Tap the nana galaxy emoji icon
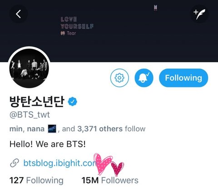This screenshot has width=218, height=192. [x=52, y=129]
